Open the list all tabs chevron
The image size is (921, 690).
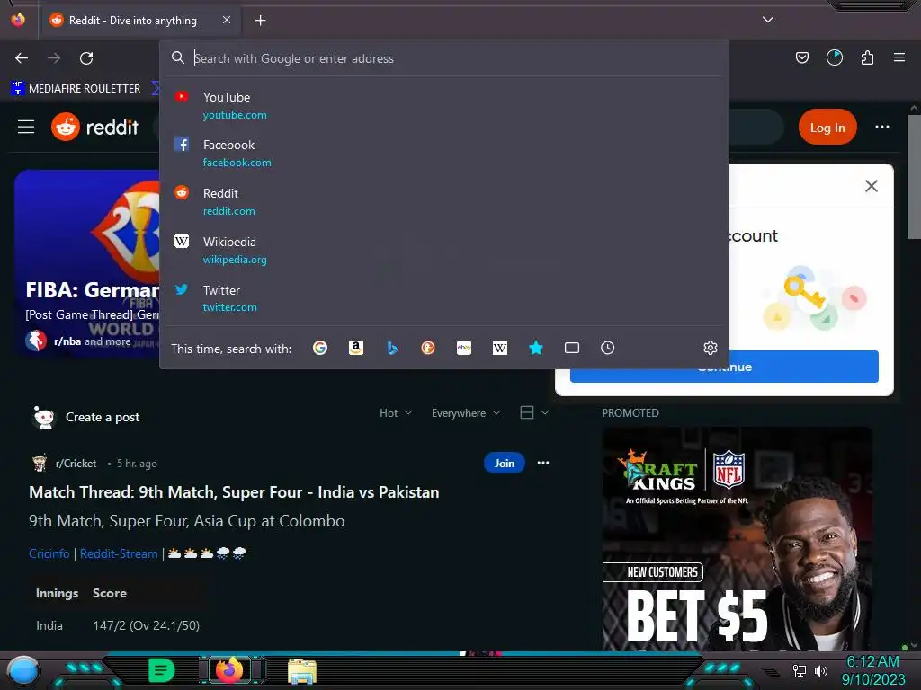pos(768,20)
